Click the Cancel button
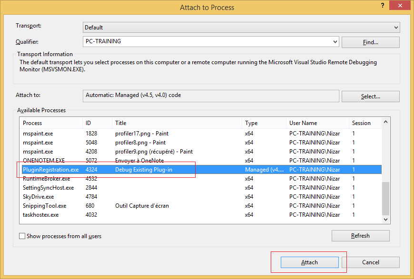Screen dimensions: 414x279 click(x=370, y=262)
